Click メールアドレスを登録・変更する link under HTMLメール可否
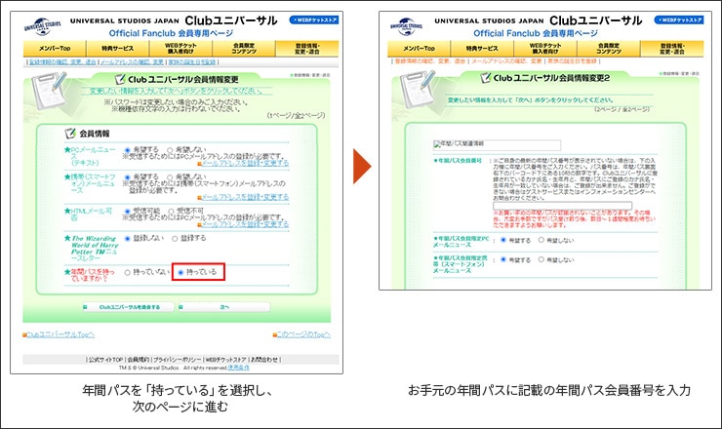The height and width of the screenshot is (429, 722). (245, 224)
